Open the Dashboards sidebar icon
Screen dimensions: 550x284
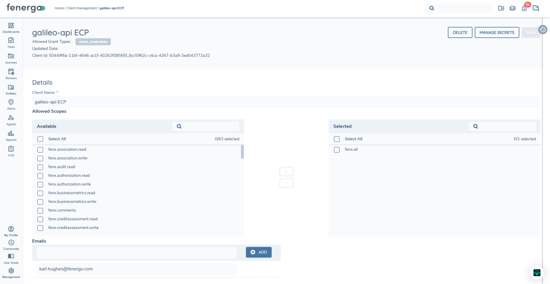(11, 26)
